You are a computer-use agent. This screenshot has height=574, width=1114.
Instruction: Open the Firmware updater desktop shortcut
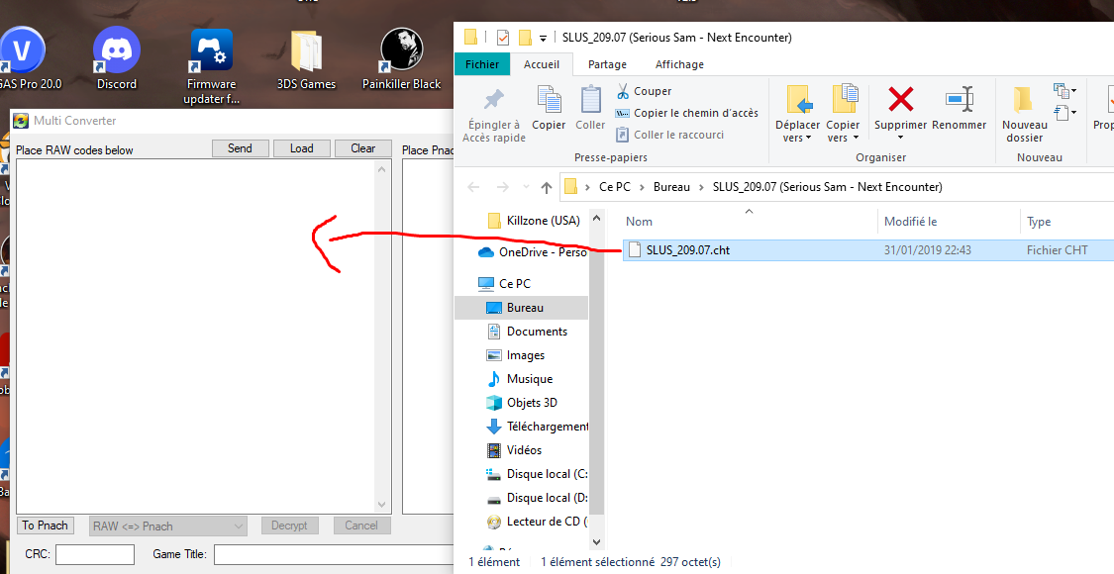point(211,66)
